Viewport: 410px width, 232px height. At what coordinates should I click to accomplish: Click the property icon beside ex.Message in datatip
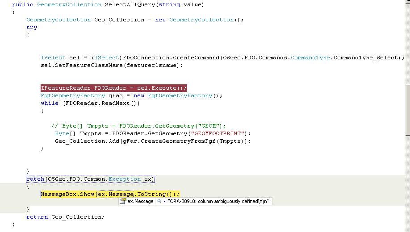coord(123,201)
